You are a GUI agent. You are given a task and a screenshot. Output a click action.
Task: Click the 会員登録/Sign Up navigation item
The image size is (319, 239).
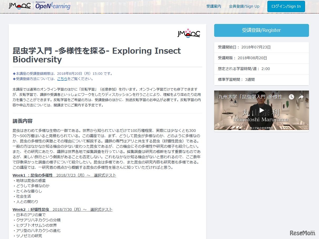[x=244, y=6]
